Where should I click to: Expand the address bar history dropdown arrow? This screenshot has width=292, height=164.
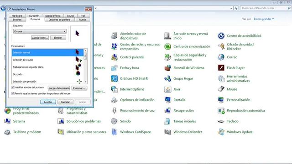pyautogui.click(x=231, y=8)
